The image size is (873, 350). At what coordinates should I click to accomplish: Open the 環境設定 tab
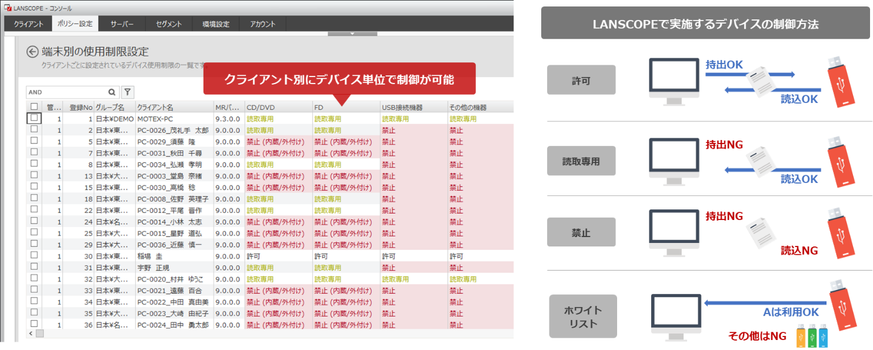215,24
